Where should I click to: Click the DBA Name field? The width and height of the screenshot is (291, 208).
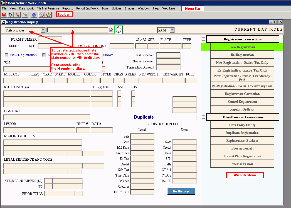(47, 117)
